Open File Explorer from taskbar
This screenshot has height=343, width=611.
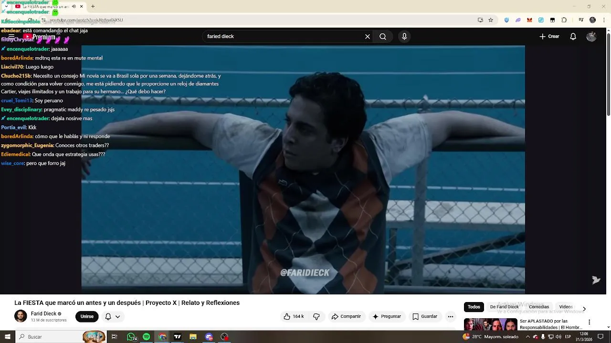pyautogui.click(x=193, y=337)
